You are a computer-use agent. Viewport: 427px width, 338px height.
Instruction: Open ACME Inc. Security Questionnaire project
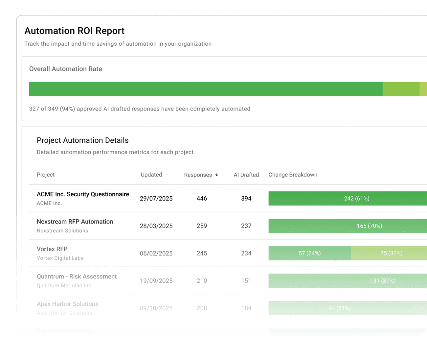(83, 194)
